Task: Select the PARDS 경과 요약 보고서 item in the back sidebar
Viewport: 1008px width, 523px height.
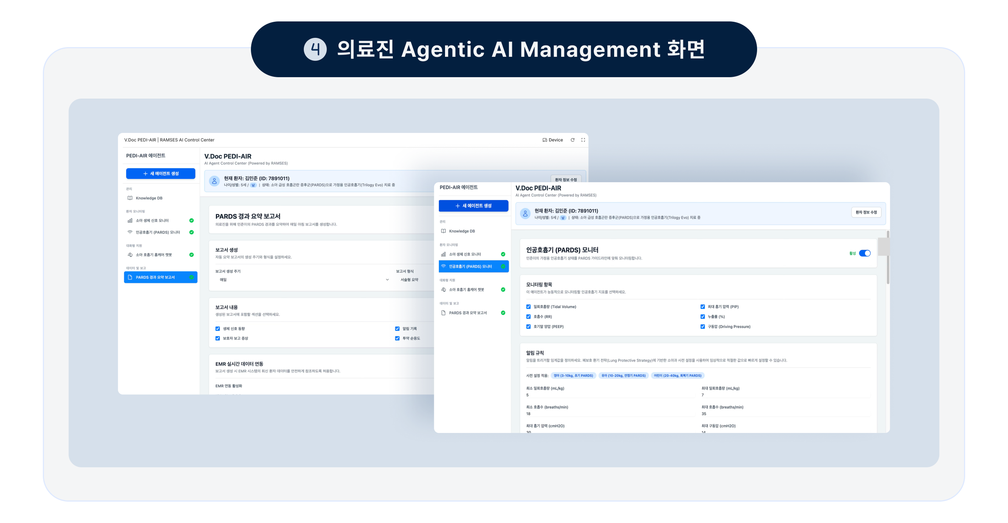Action: pos(160,277)
